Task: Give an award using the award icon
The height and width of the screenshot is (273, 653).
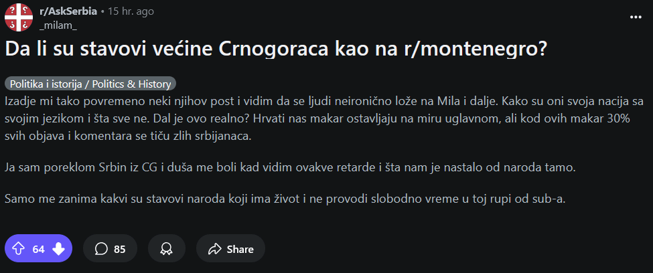Action: [167, 249]
